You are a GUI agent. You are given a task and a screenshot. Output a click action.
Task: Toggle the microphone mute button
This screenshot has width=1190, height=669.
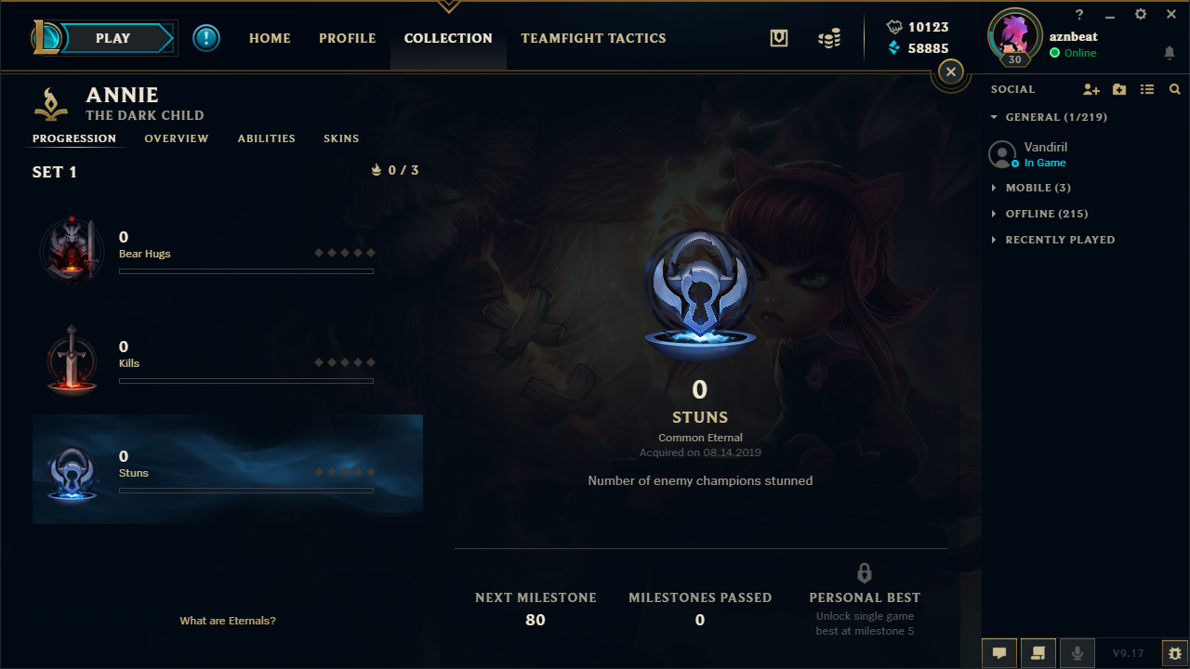1078,653
